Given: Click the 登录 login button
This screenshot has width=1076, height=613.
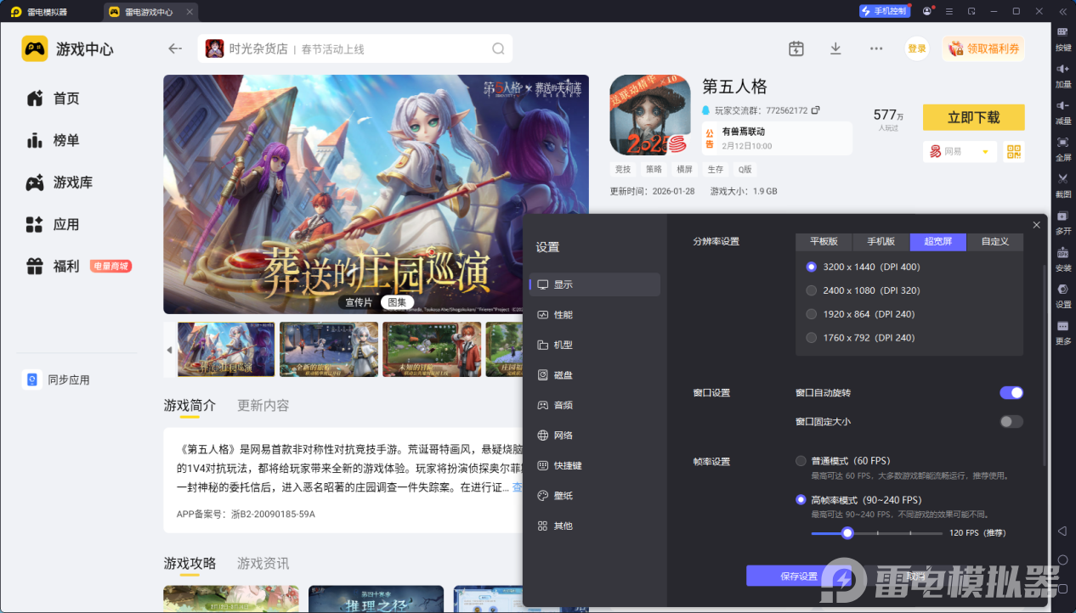Looking at the screenshot, I should click(x=917, y=48).
